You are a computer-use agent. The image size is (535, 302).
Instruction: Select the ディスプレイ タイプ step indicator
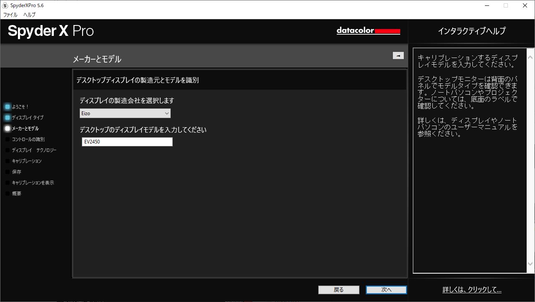pyautogui.click(x=8, y=118)
